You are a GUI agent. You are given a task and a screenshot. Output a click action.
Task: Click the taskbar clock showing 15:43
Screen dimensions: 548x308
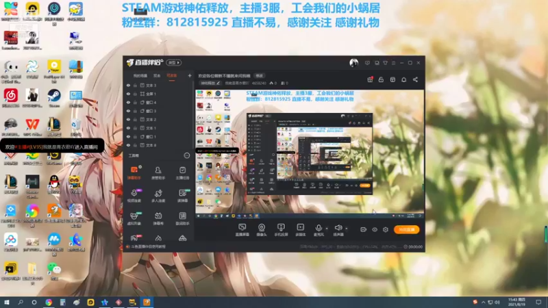pos(517,302)
